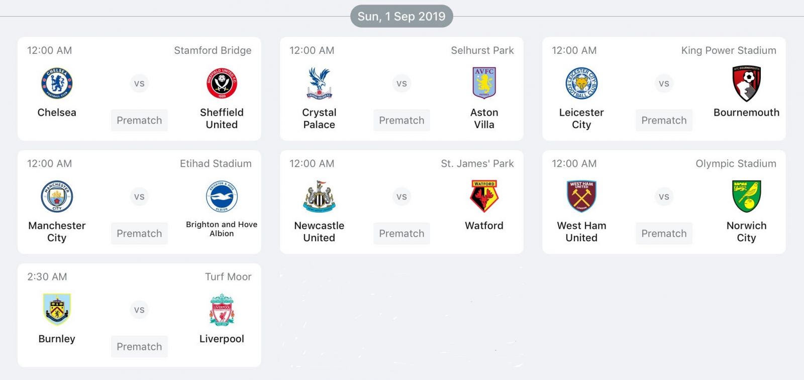Select the Sheffield United badge
The height and width of the screenshot is (380, 804).
(x=222, y=83)
